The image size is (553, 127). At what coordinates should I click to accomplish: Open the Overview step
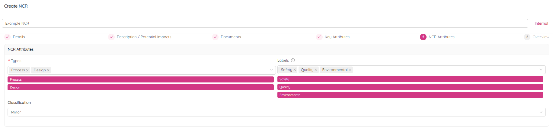(x=540, y=37)
